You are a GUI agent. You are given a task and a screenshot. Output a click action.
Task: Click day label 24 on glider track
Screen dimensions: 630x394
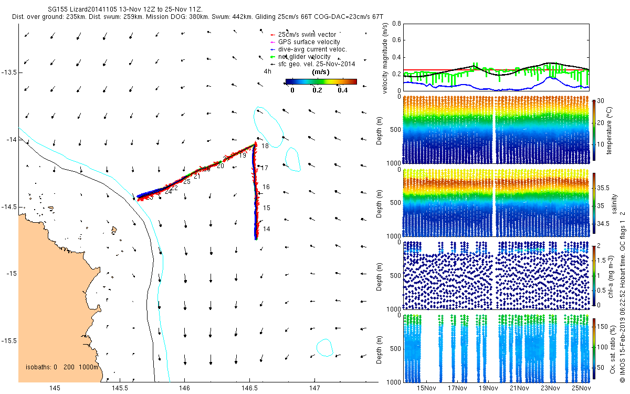coord(168,192)
